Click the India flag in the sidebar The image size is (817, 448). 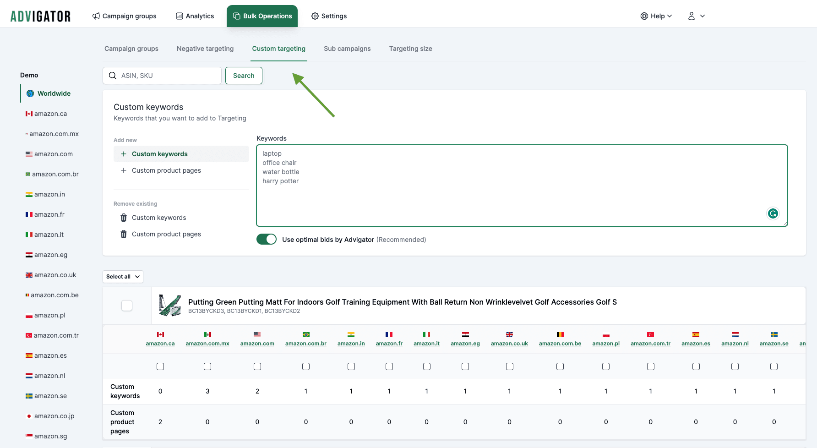[29, 194]
